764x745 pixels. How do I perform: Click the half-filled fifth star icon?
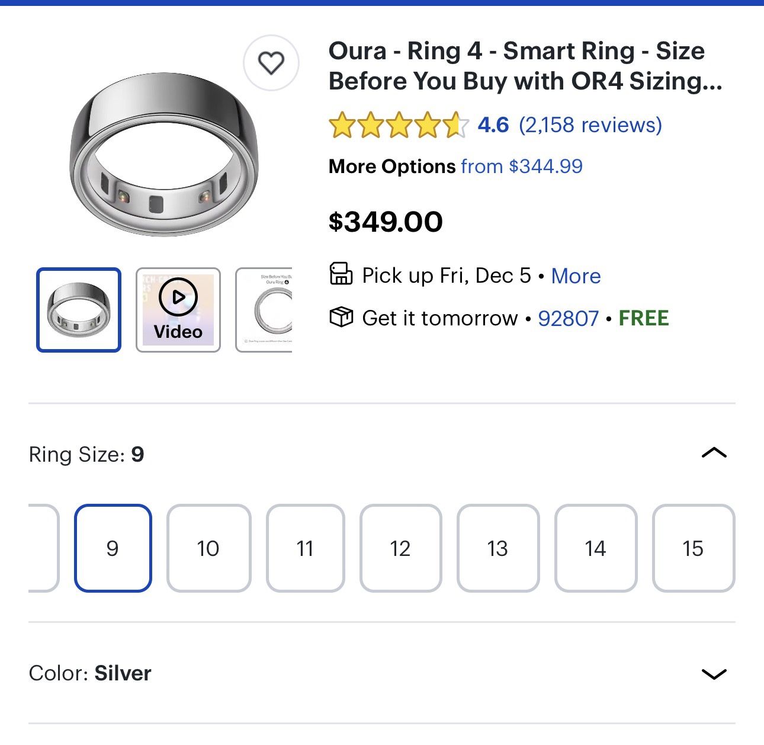[455, 125]
